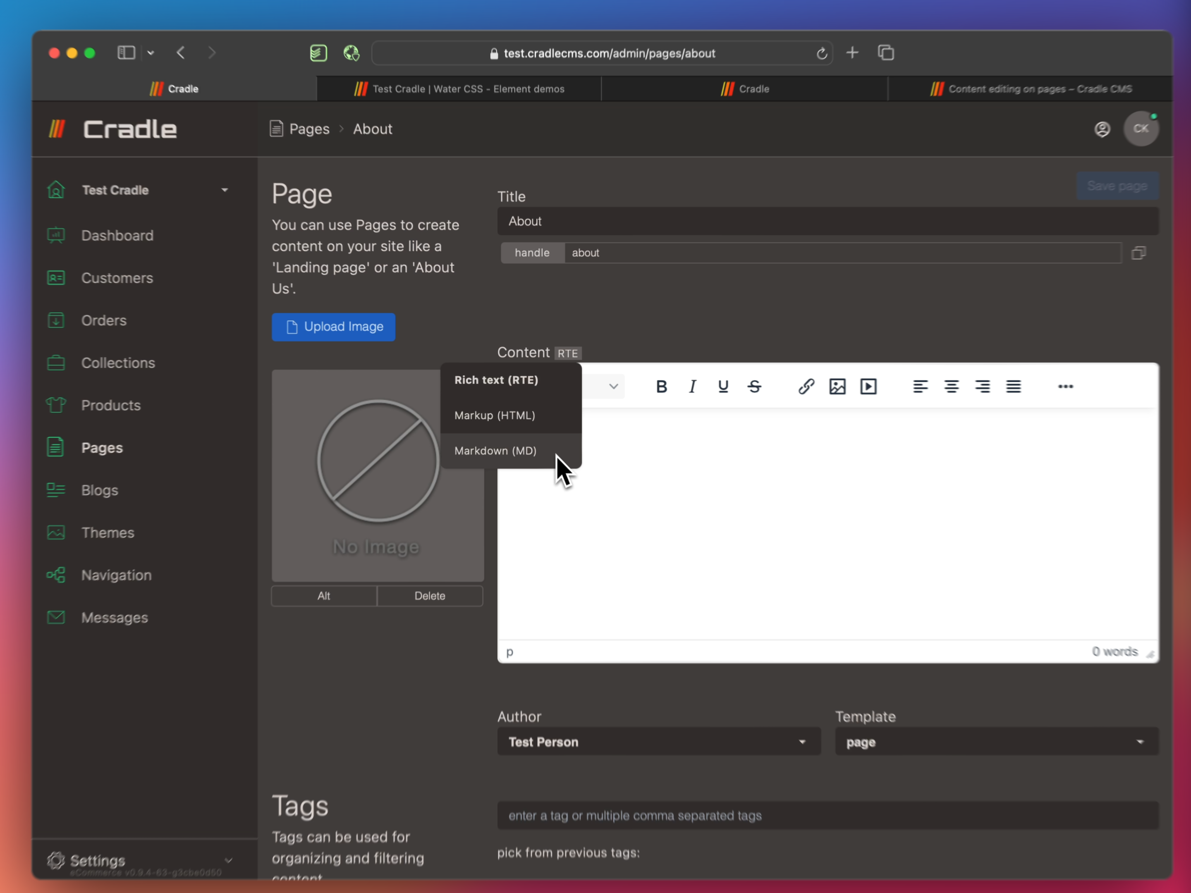Align text center in the editor
The width and height of the screenshot is (1191, 893).
[x=952, y=387]
